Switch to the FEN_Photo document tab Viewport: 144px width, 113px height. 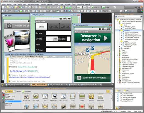pyautogui.click(x=74, y=85)
